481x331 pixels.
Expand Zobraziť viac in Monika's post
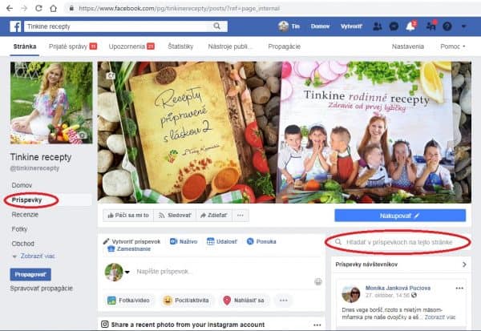(x=440, y=317)
